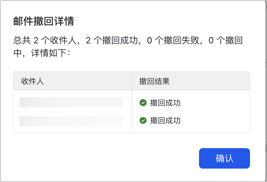Viewport: 267px width, 182px height.
Task: Click the 2 个撤回成功 phrase in the summary
Action: pos(112,41)
